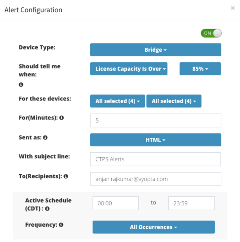Click info icon under Should tell me when
Image resolution: width=240 pixels, height=242 pixels.
21,85
